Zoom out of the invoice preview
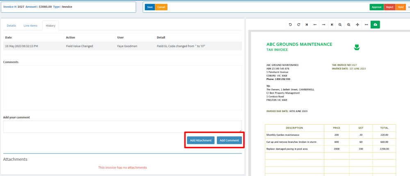 (340, 25)
